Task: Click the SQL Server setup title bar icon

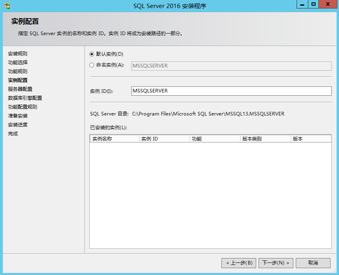Action: (7, 6)
